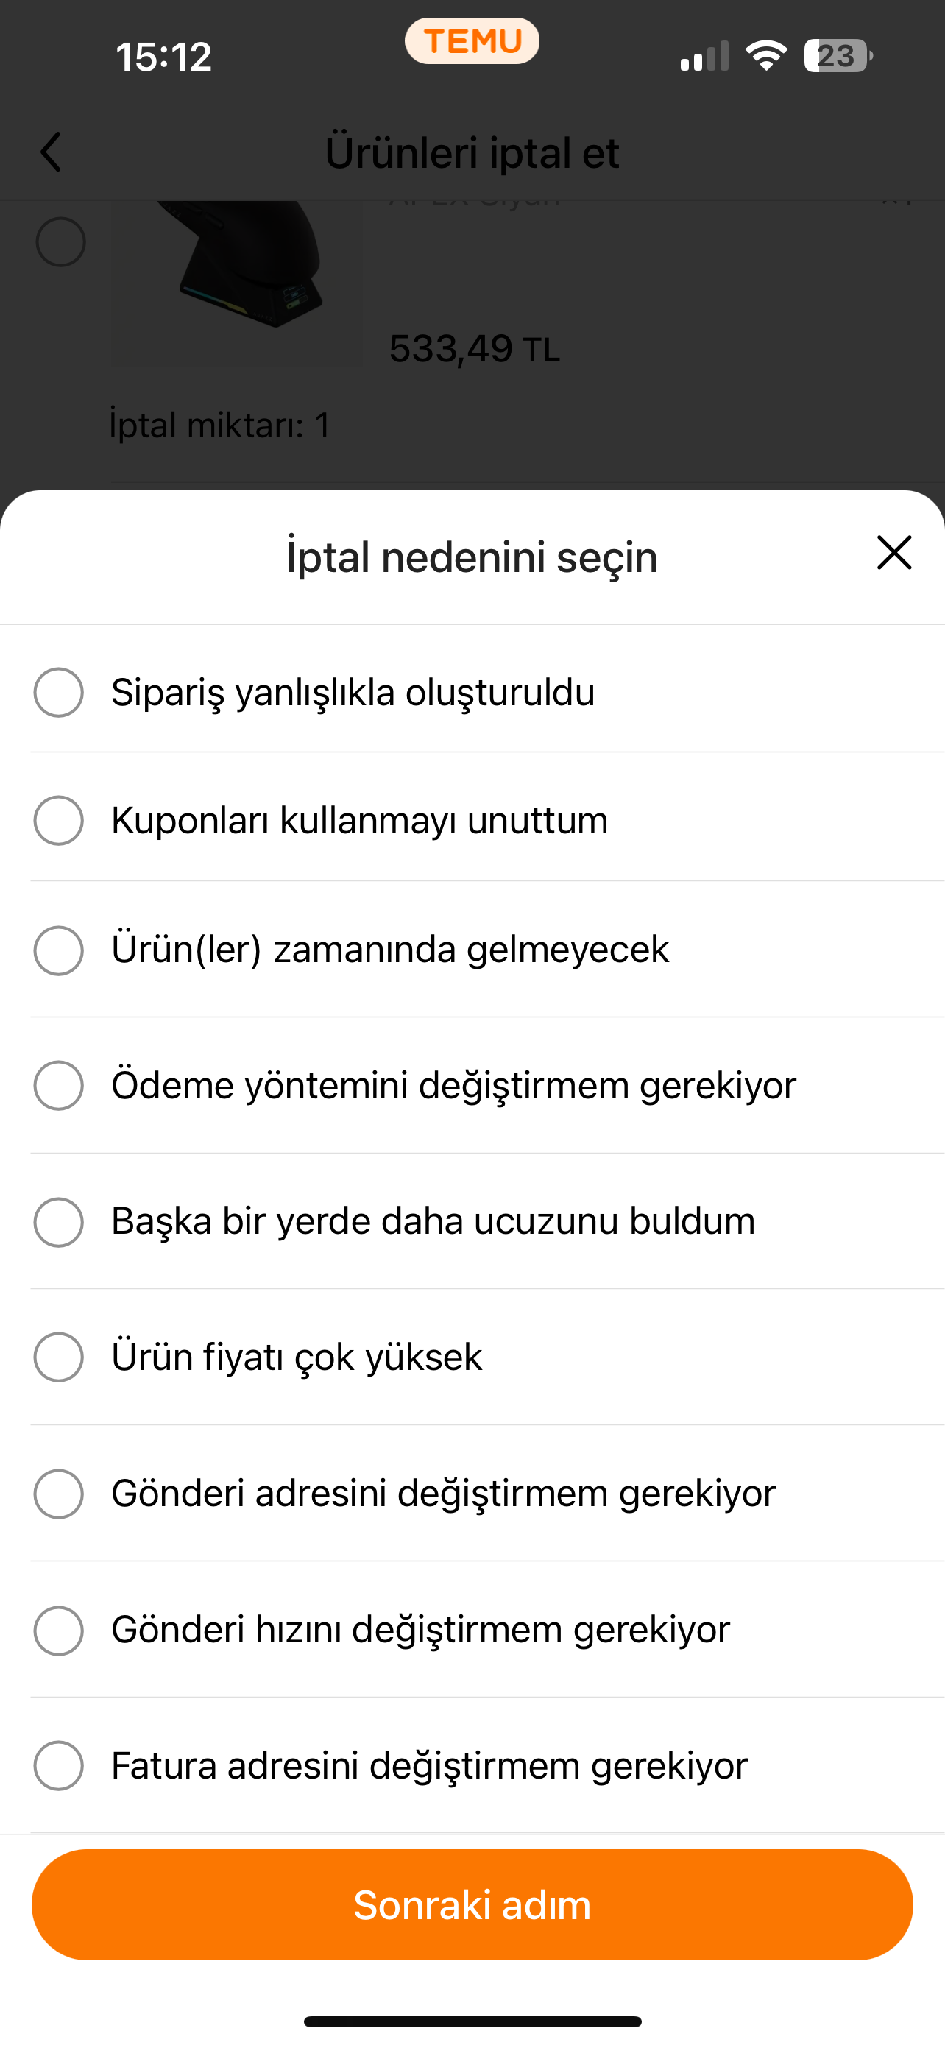Pick "Başka bir yerde daha ucuzunu buldum"
Image resolution: width=945 pixels, height=2045 pixels.
pos(59,1222)
